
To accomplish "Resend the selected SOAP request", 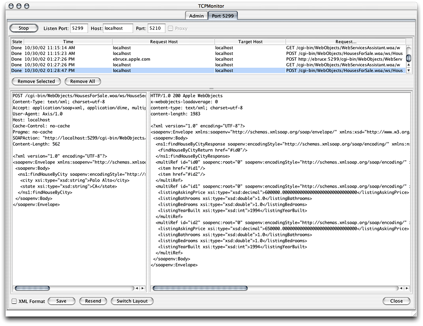I will [x=93, y=301].
